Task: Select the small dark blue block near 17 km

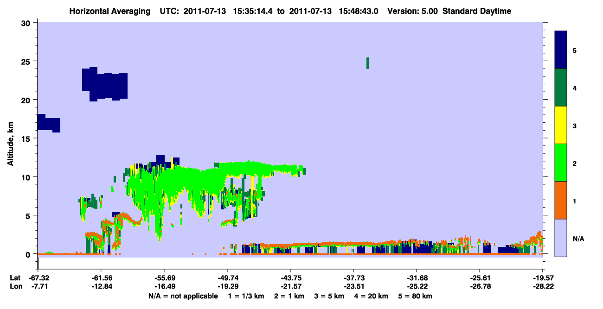Action: coord(49,123)
